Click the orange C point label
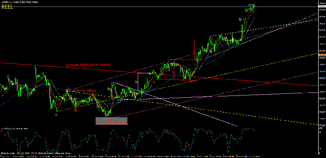The height and width of the screenshot is (158, 326). [x=93, y=94]
